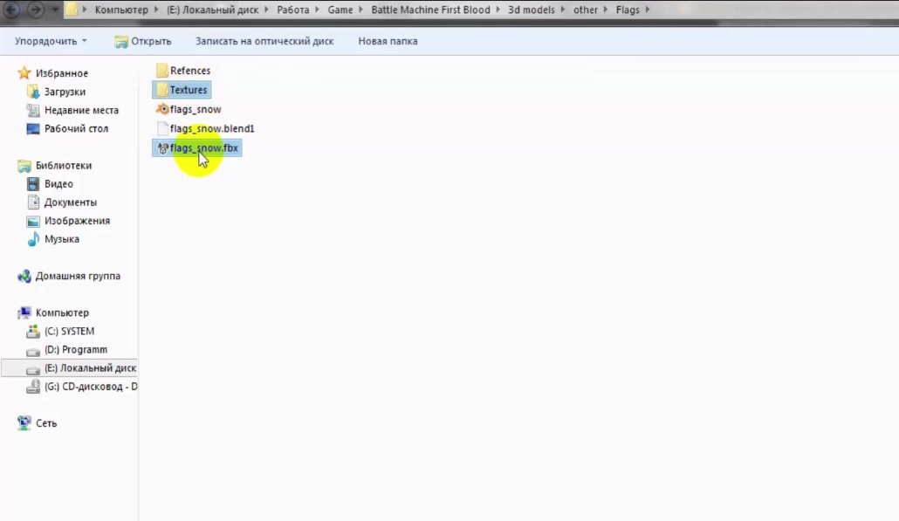Navigate to Компьютер in the breadcrumb
The image size is (899, 521).
click(121, 10)
